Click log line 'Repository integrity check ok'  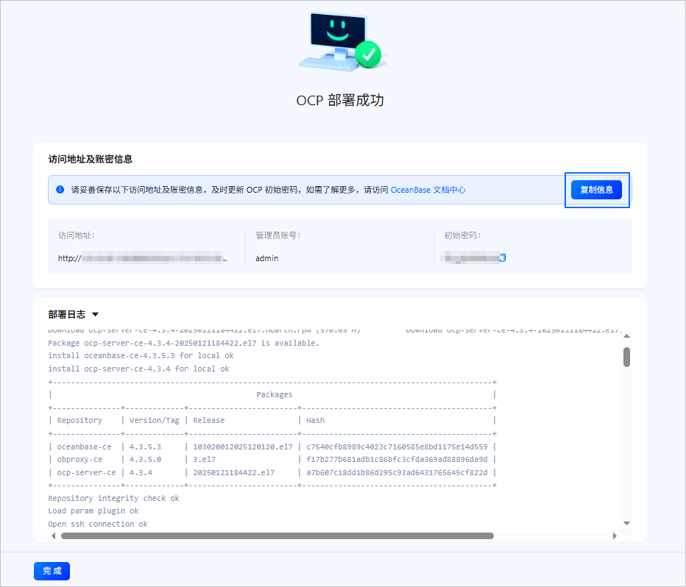[x=114, y=498]
